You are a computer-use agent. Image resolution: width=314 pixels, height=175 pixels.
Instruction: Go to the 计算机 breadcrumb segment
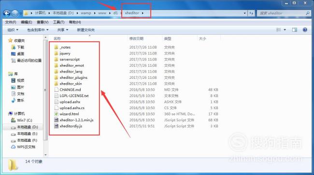tap(40, 13)
